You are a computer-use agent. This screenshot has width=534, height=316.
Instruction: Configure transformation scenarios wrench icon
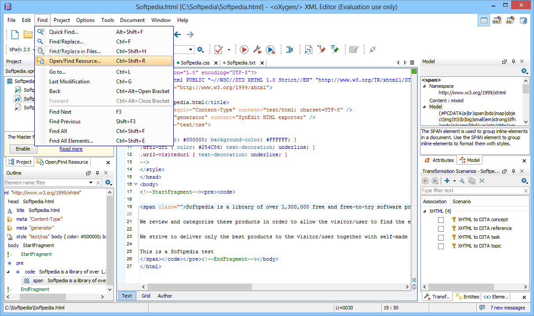257,50
